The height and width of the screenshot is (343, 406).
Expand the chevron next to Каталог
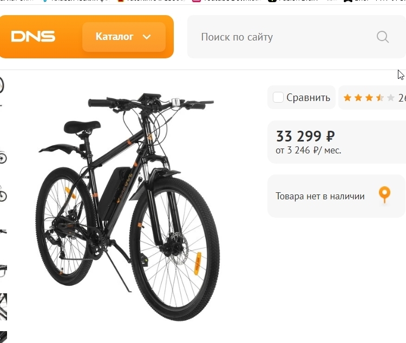click(x=147, y=37)
